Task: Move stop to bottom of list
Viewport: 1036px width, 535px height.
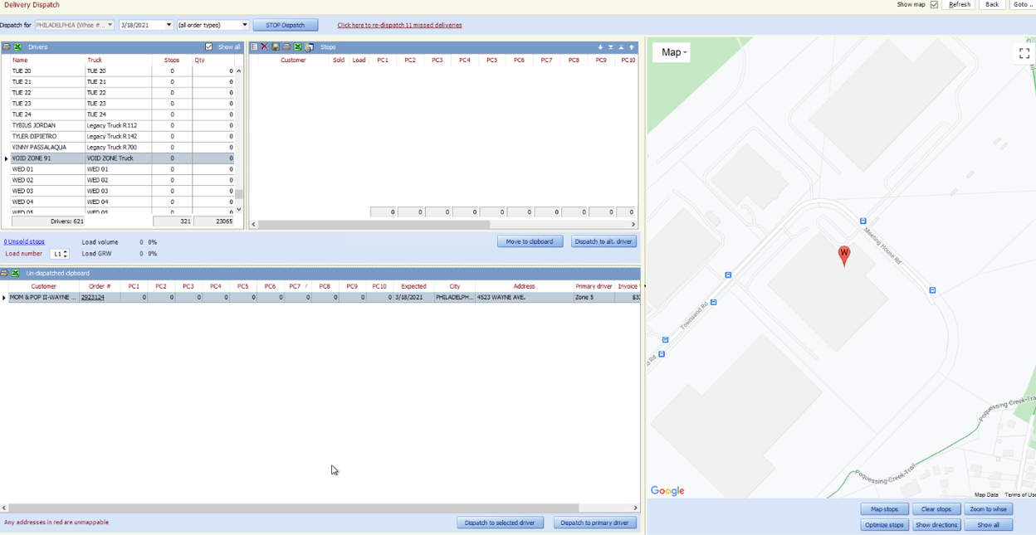Action: click(x=611, y=47)
